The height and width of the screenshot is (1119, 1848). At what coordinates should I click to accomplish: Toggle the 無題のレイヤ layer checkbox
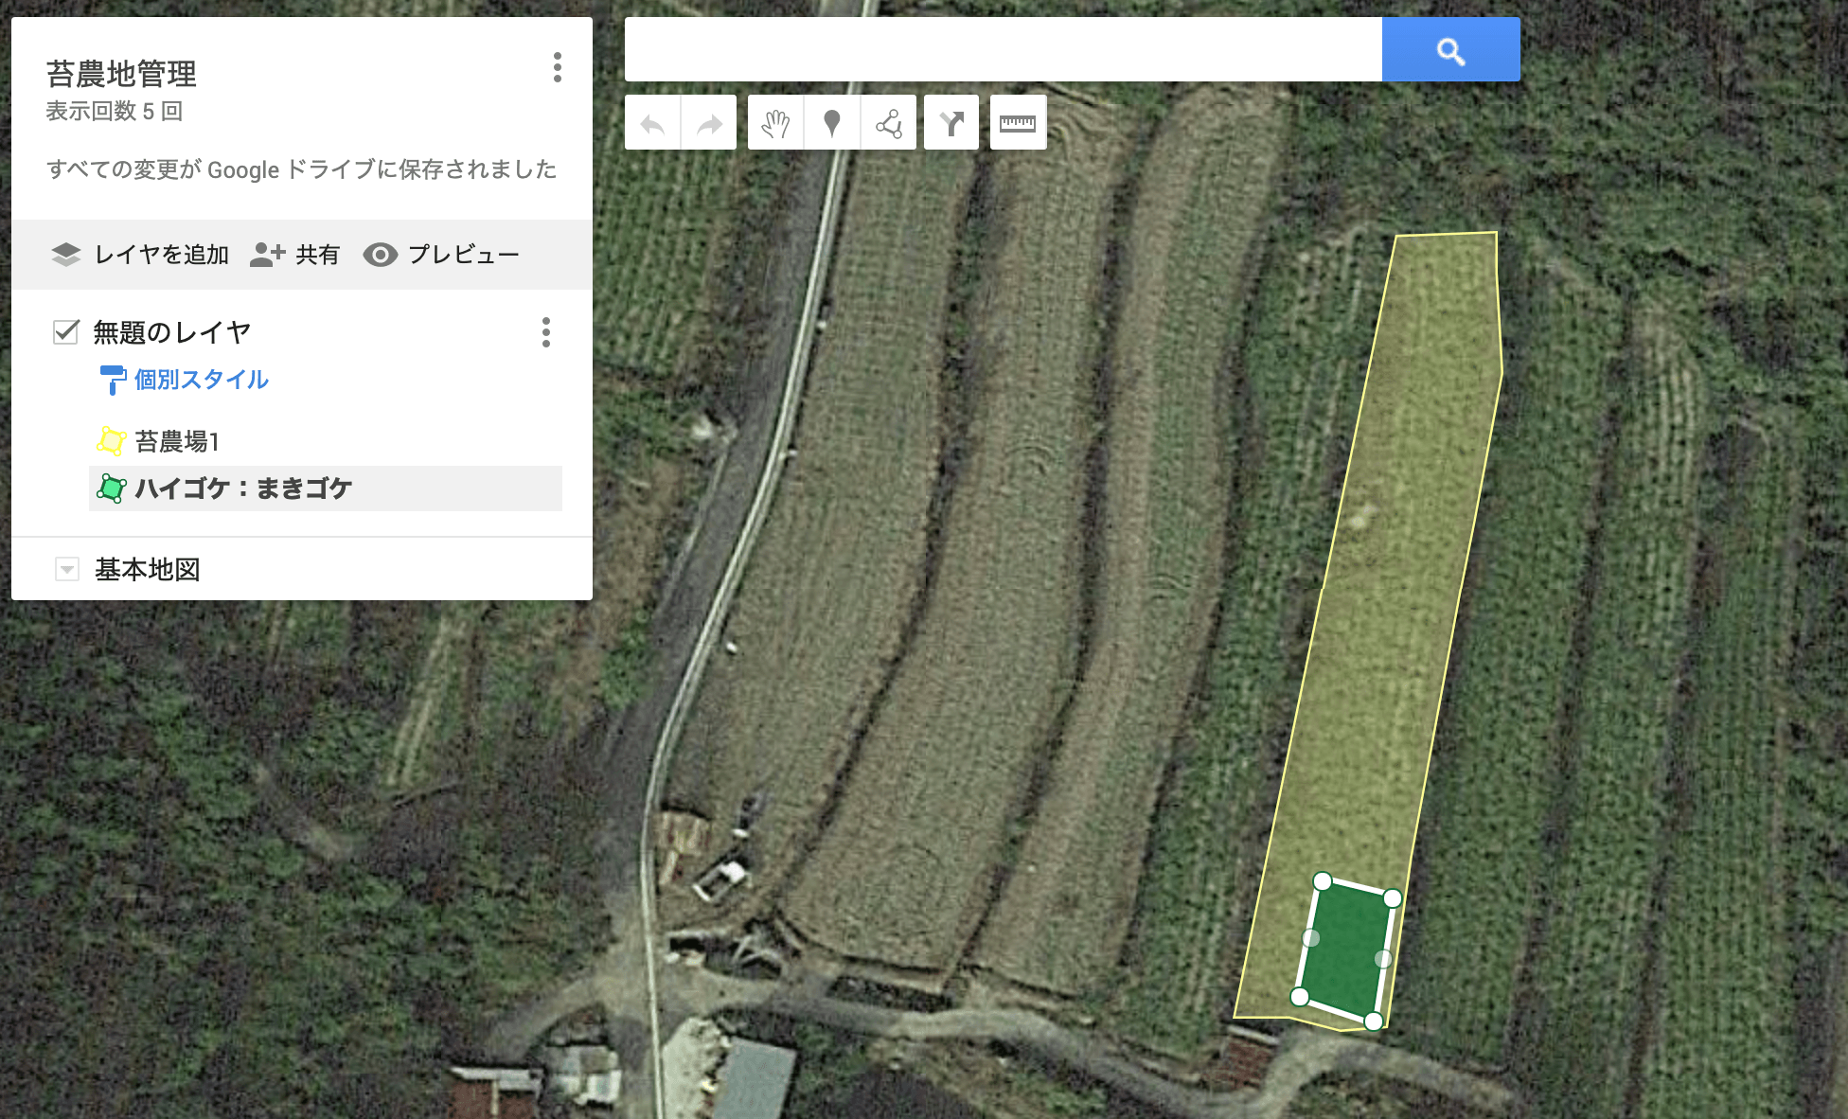65,331
